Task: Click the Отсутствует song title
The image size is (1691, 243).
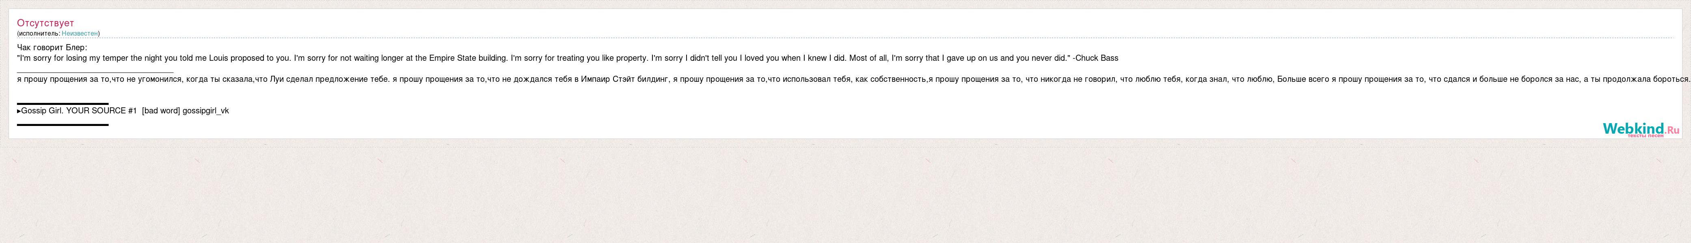Action: pyautogui.click(x=45, y=23)
